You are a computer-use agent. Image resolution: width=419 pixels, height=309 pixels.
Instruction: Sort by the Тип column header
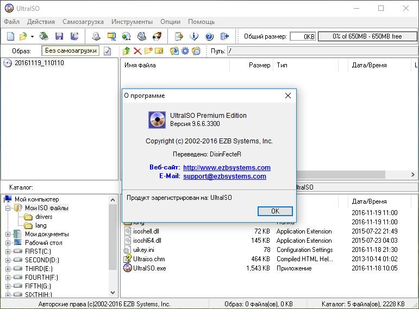[x=306, y=65]
